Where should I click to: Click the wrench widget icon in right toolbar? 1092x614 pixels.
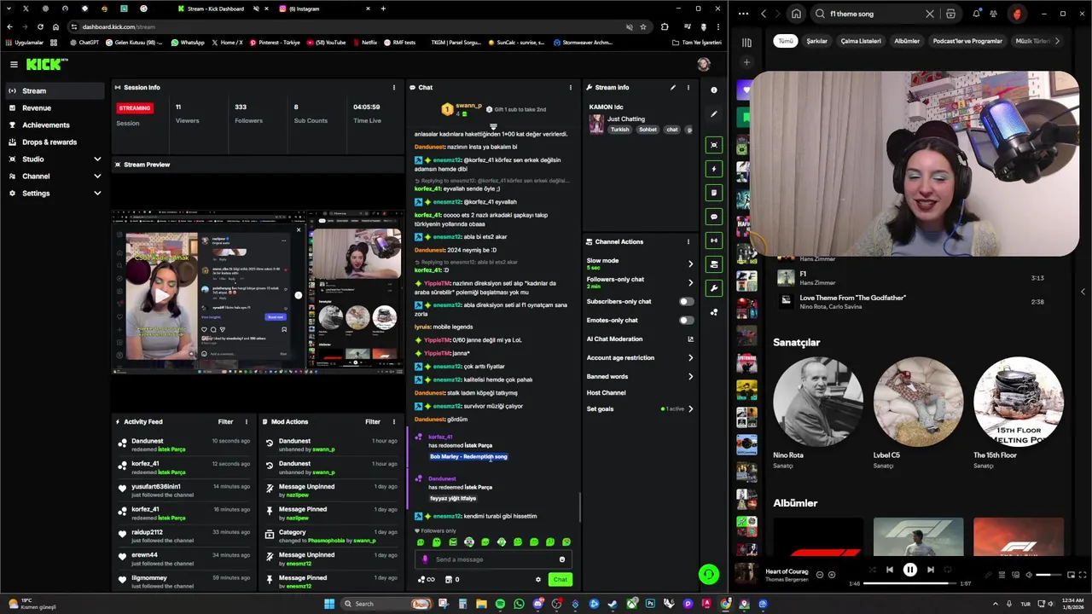(x=714, y=288)
